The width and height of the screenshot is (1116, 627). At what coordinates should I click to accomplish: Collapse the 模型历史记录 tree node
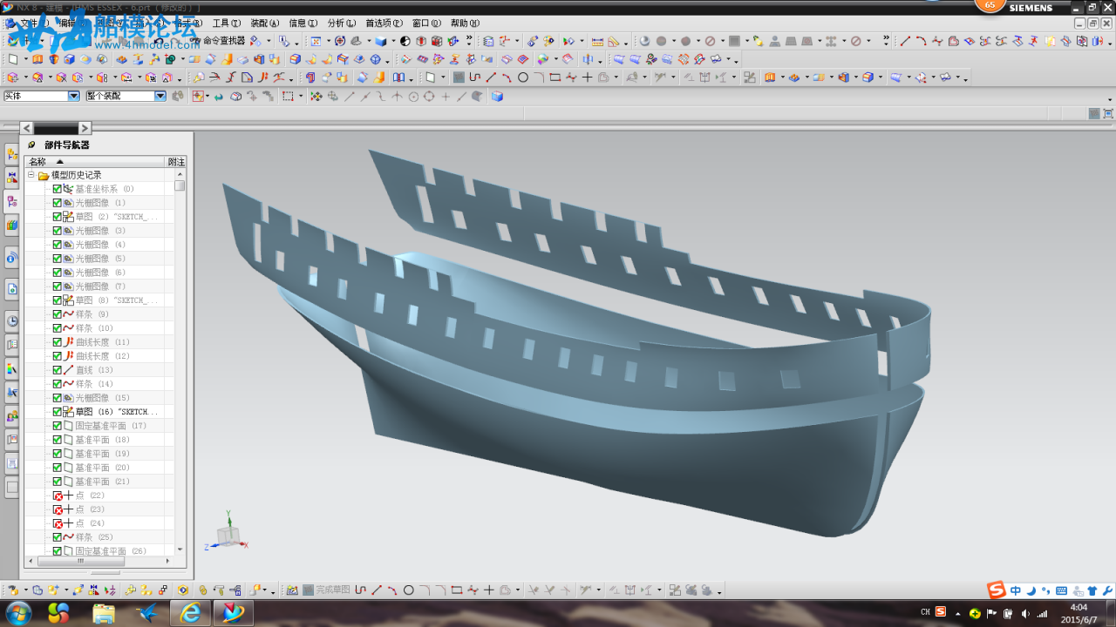pos(31,175)
